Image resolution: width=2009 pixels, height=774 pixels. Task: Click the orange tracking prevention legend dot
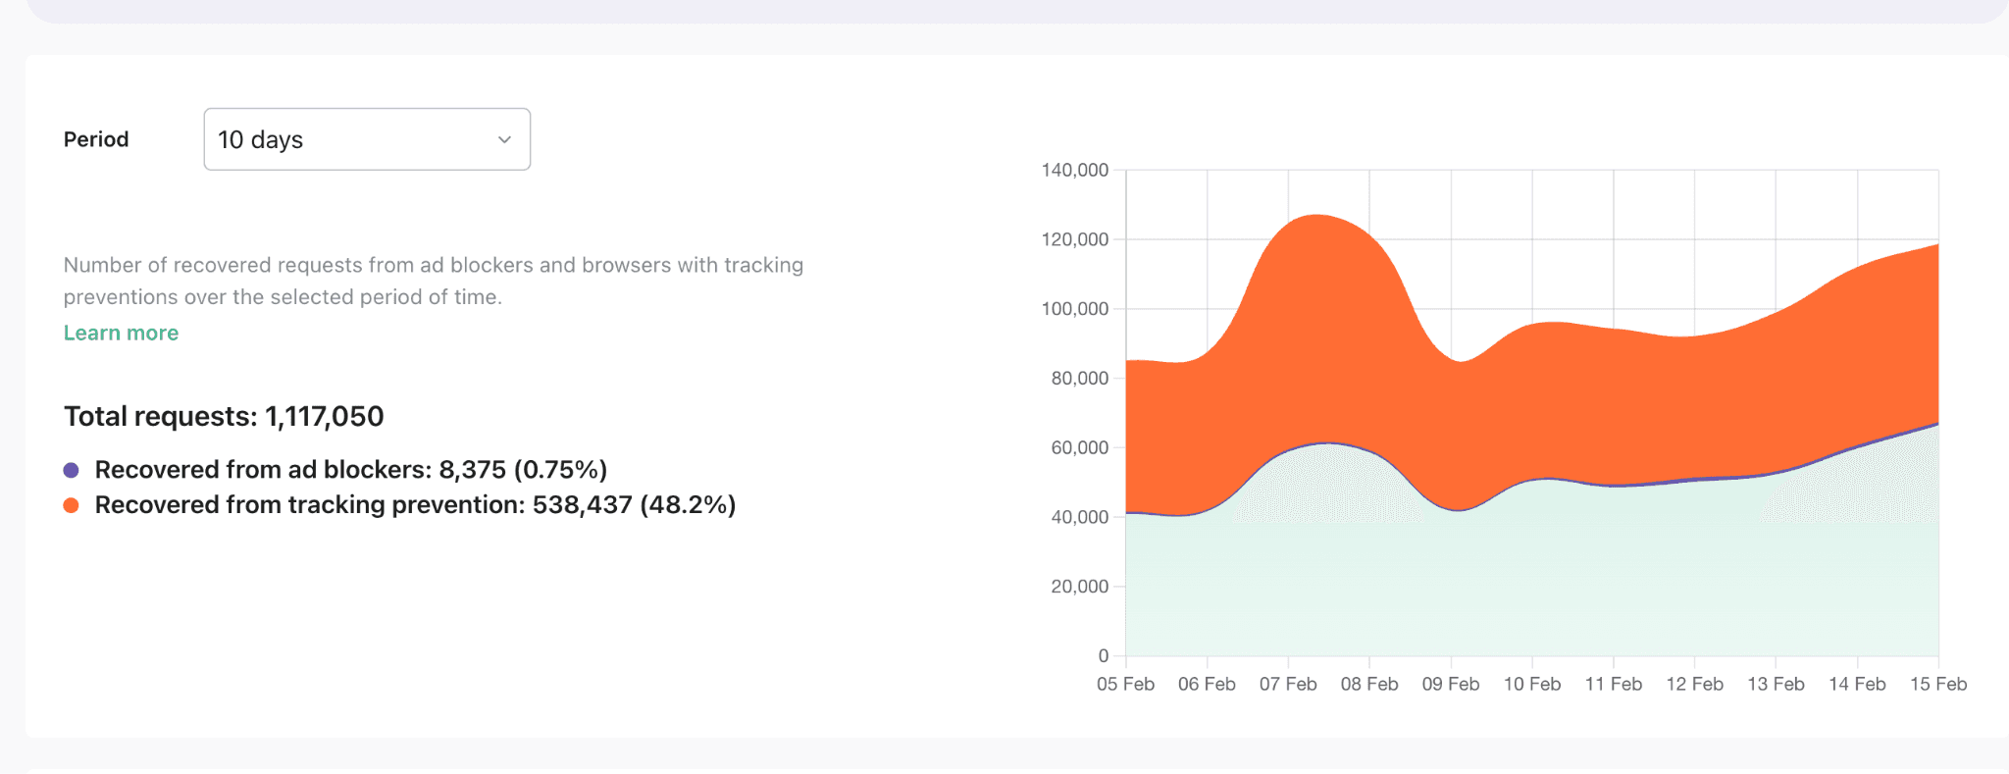(x=71, y=505)
